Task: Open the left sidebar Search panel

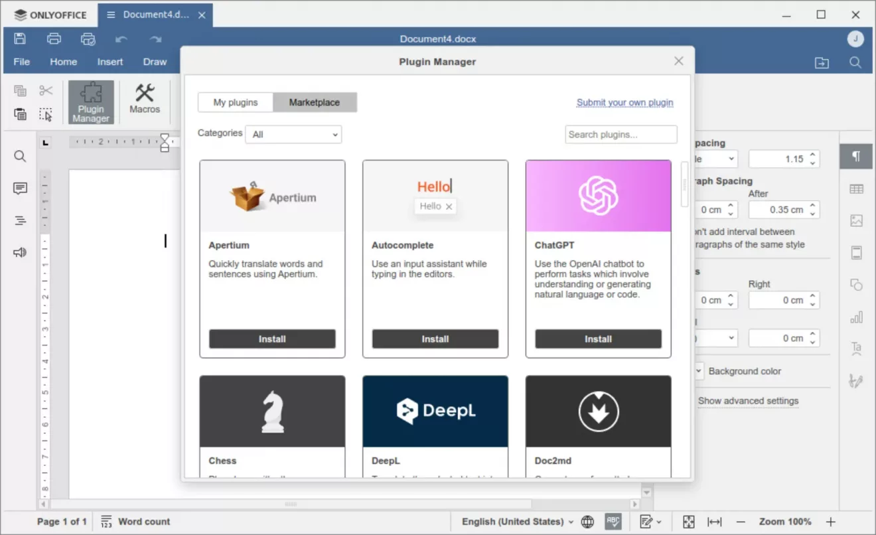Action: [20, 156]
